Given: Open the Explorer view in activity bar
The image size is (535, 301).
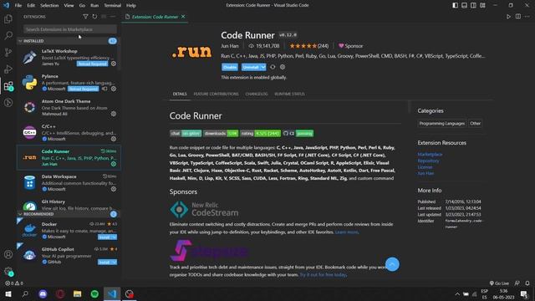Looking at the screenshot, I should tap(8, 18).
